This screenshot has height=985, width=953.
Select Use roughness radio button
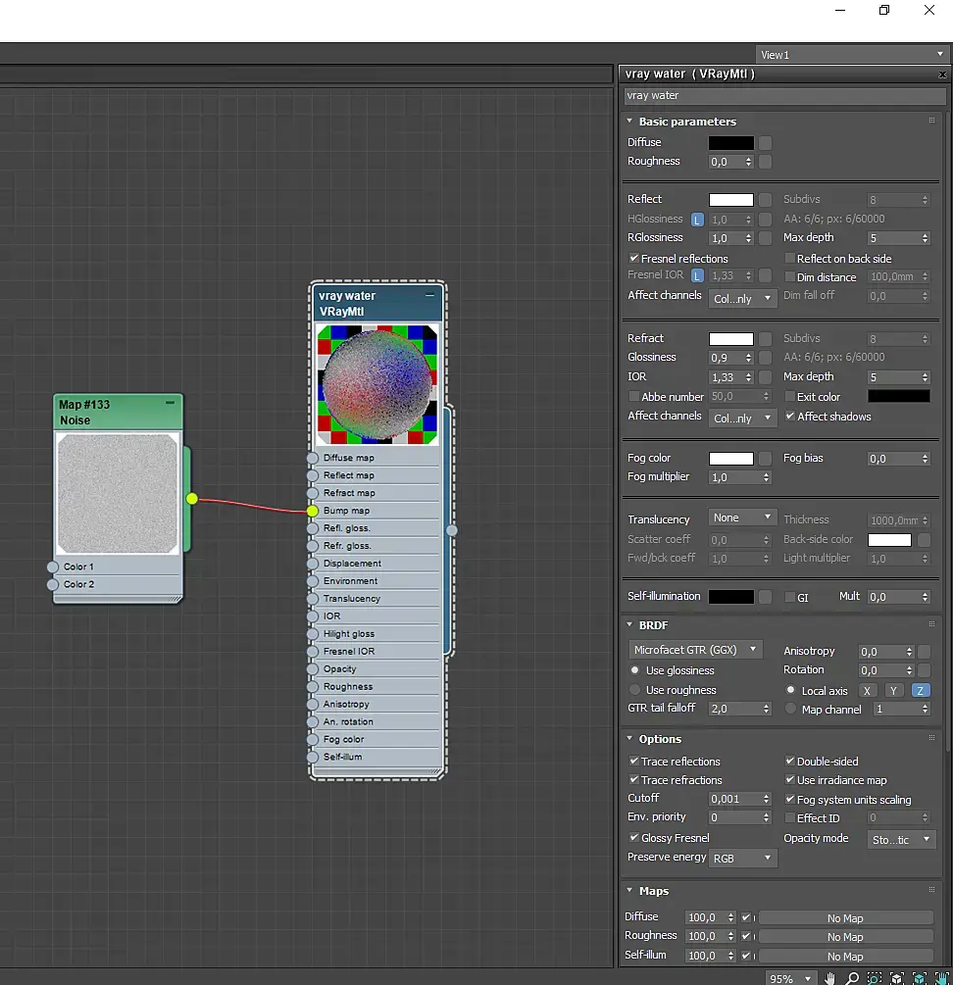click(x=635, y=690)
